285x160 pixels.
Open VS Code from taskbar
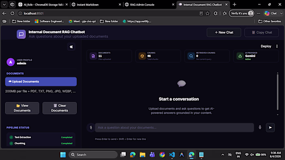tap(172, 155)
